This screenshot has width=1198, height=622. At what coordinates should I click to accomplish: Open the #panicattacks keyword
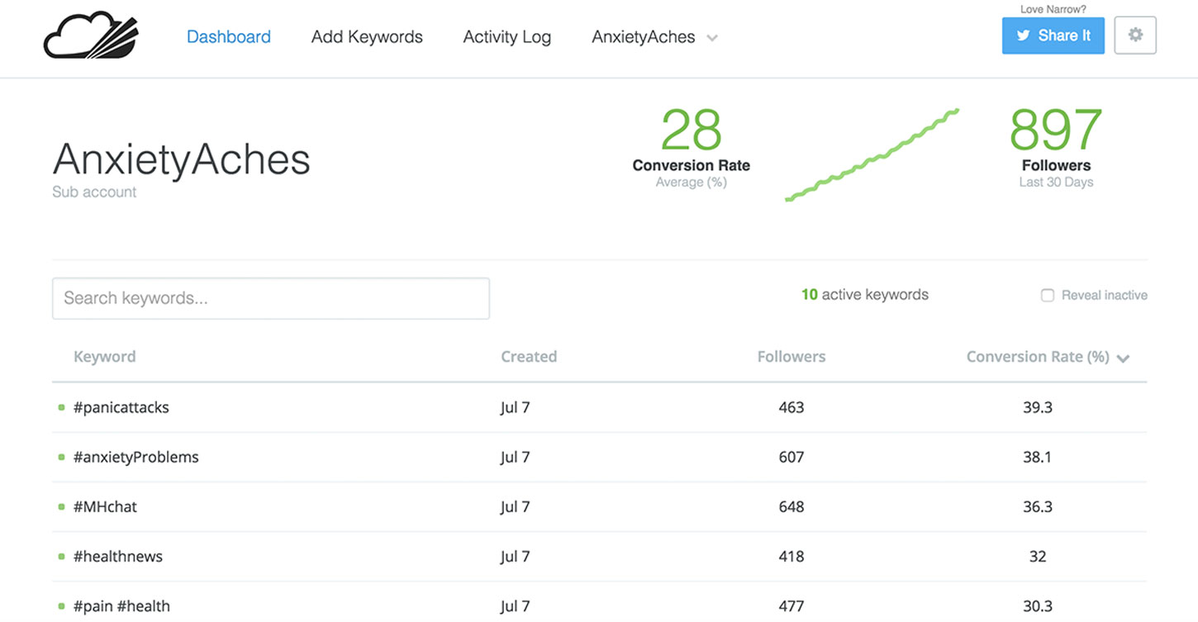tap(121, 407)
